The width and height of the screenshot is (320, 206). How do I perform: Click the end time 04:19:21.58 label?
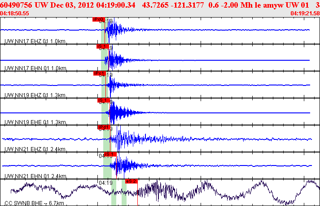(305, 13)
